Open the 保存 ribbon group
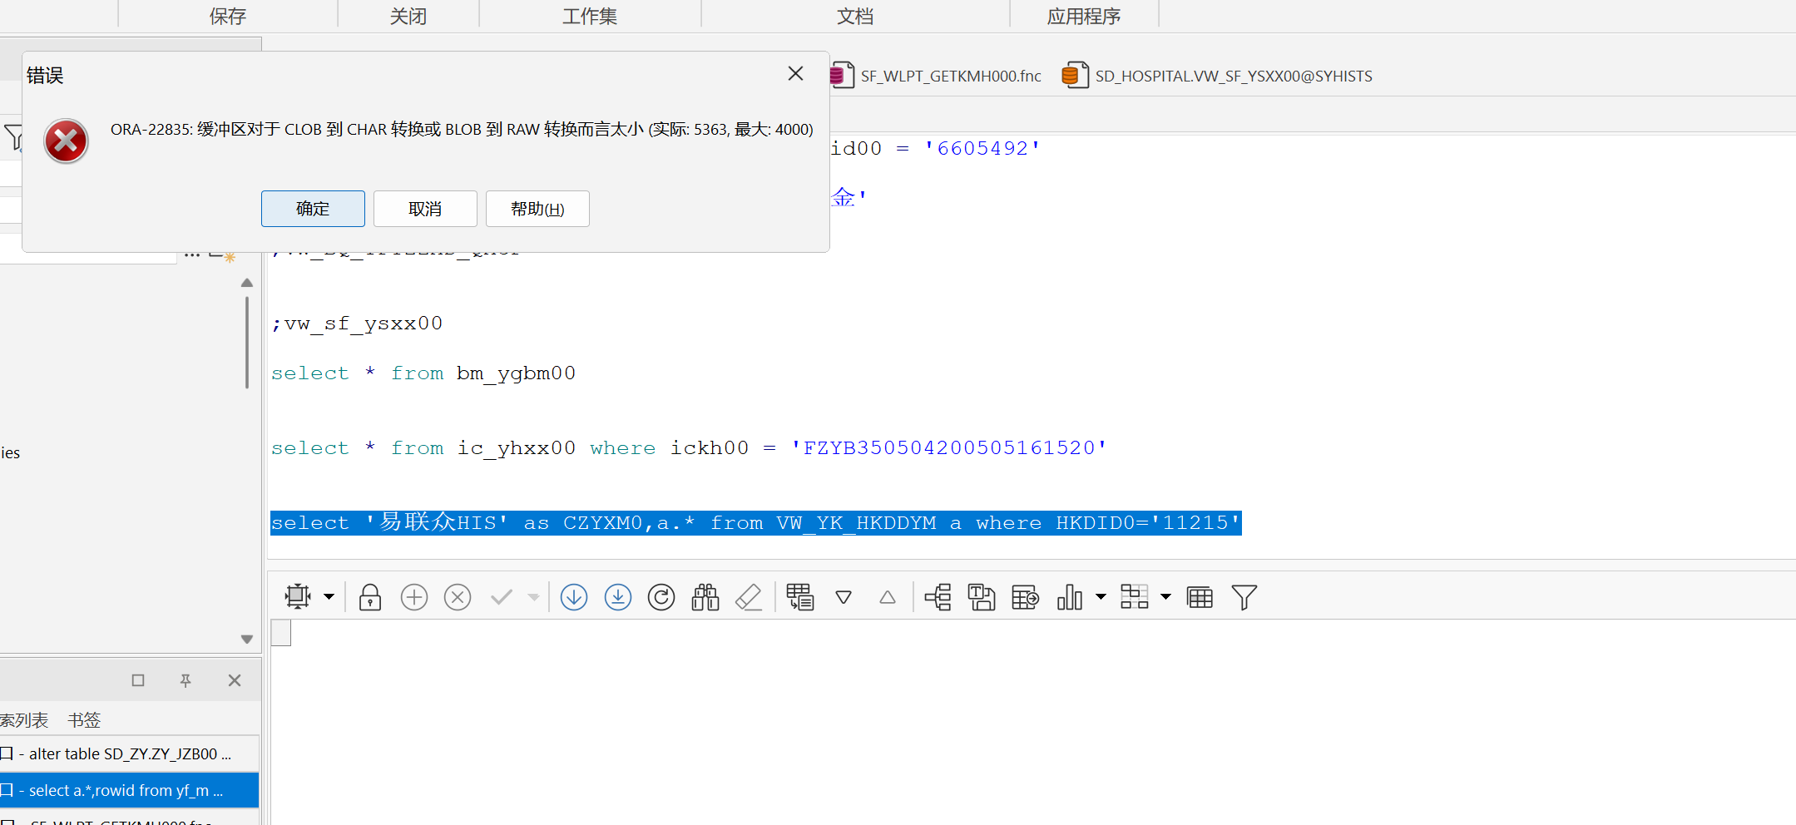1796x825 pixels. pos(228,16)
